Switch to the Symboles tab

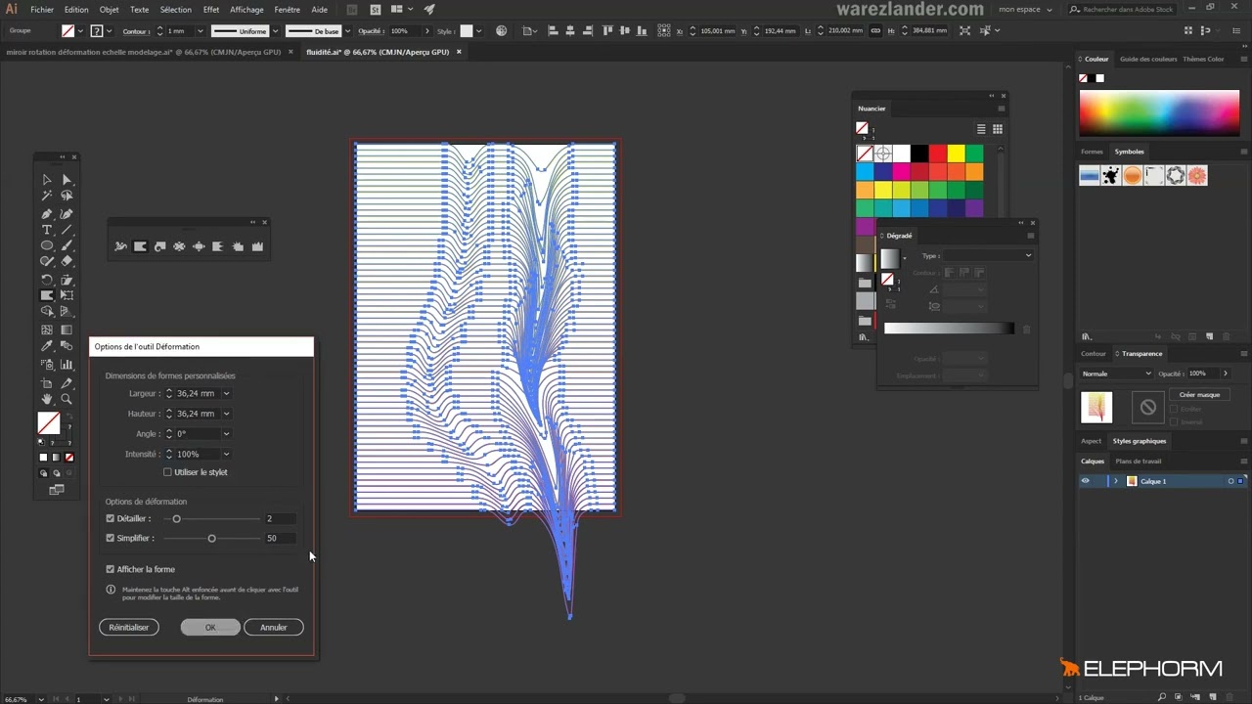pos(1129,152)
